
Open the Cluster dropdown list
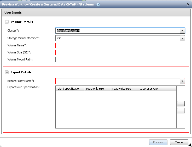(182, 31)
